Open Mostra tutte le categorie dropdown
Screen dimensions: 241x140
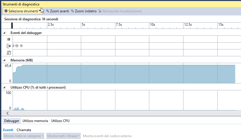pyautogui.click(x=24, y=136)
